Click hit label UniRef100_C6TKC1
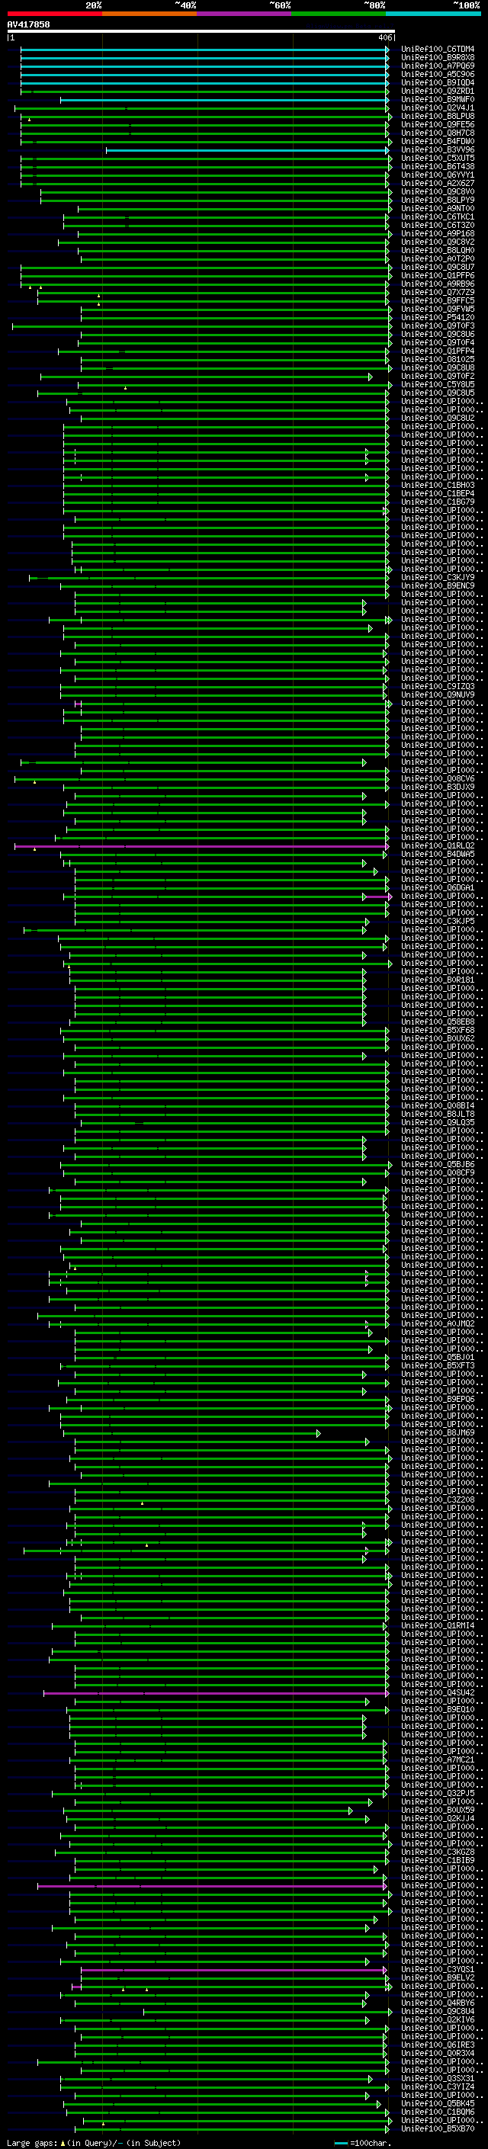The width and height of the screenshot is (488, 2149). point(437,217)
